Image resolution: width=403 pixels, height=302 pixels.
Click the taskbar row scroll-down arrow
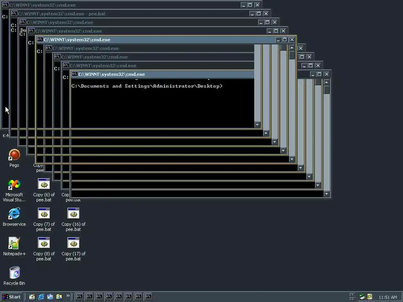352,299
